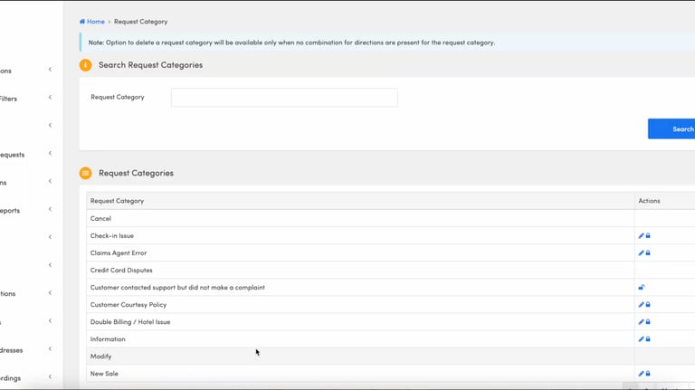Expand the Reports sidebar menu chevron
Image resolution: width=695 pixels, height=390 pixels.
tap(50, 210)
